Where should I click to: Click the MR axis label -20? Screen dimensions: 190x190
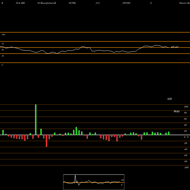pyautogui.click(x=185, y=143)
